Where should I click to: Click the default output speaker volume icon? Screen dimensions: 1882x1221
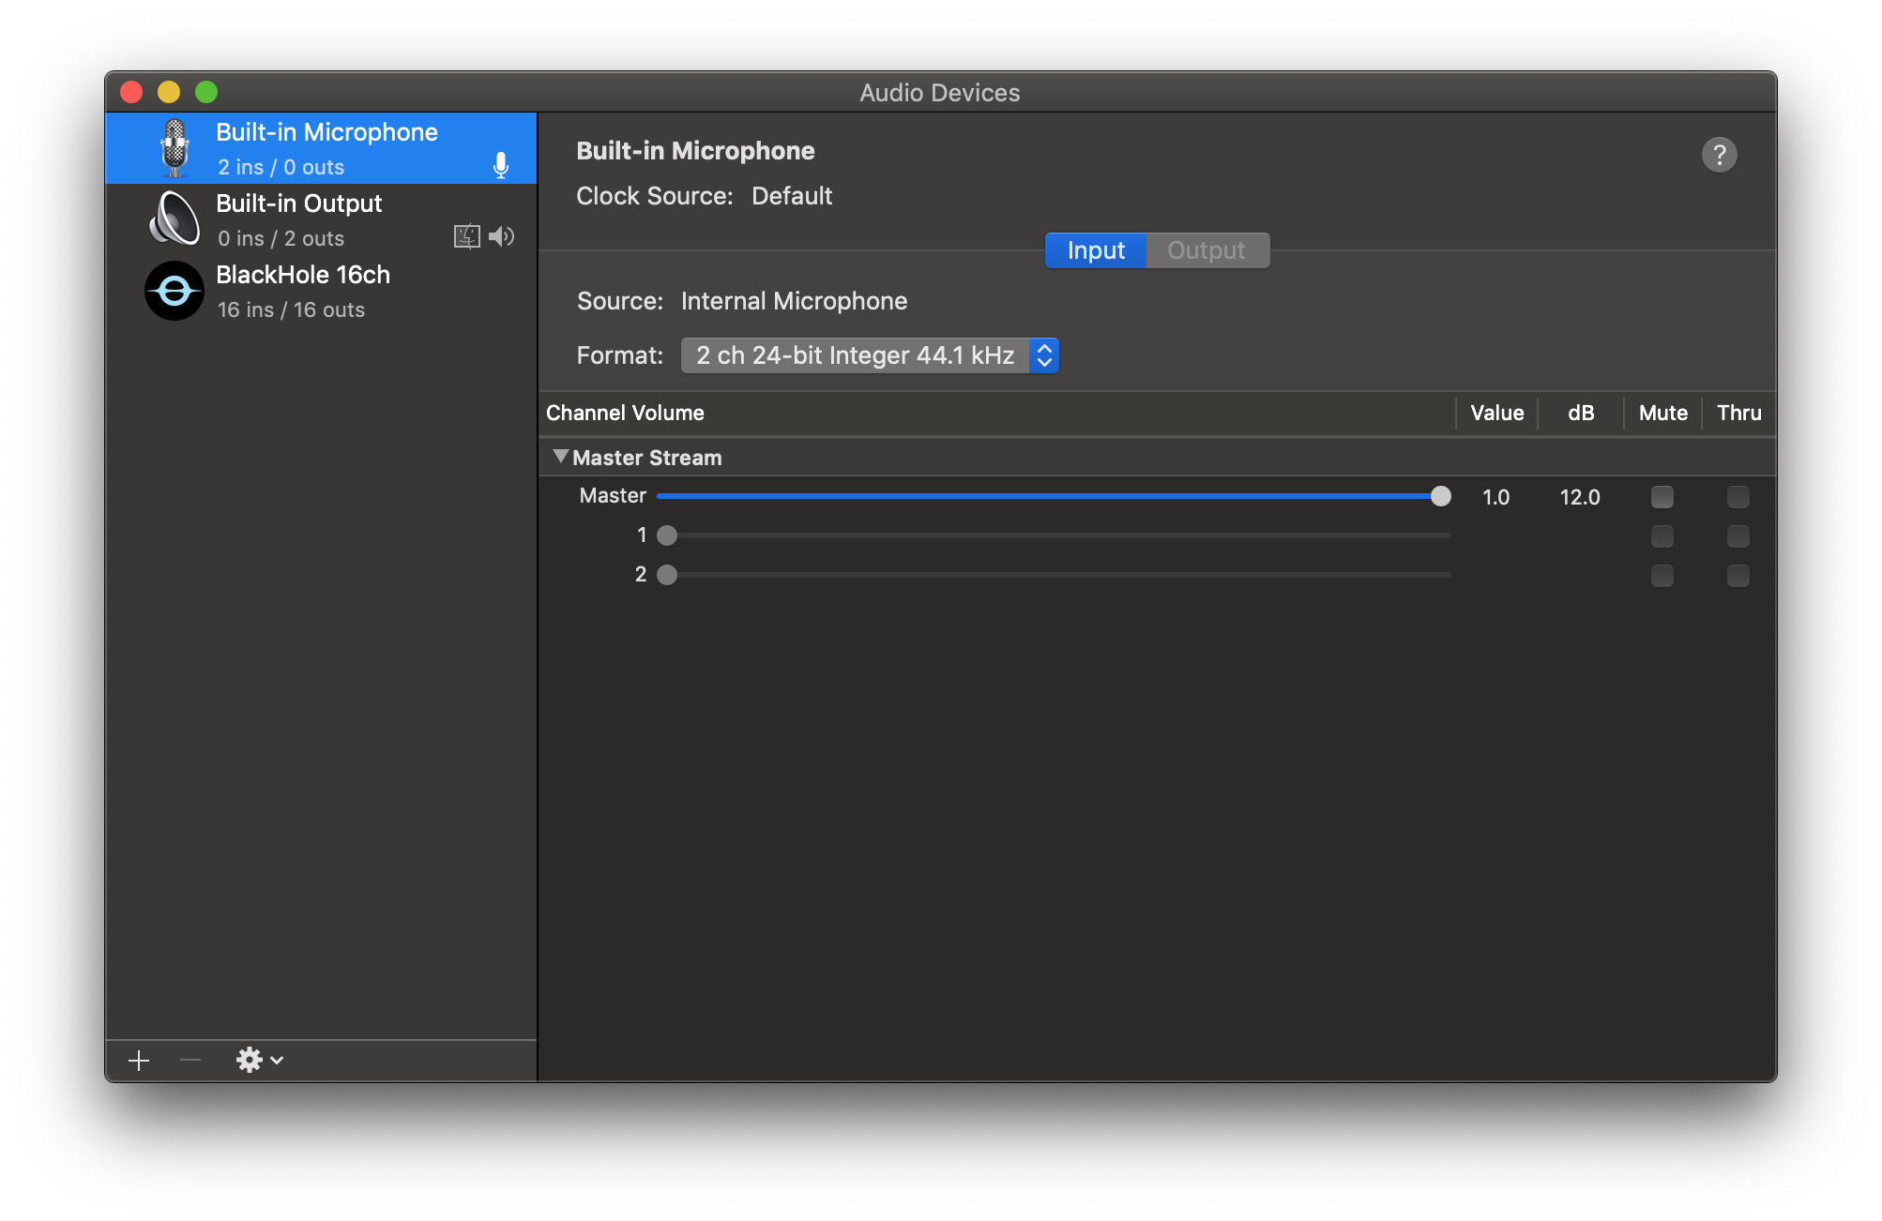(502, 236)
